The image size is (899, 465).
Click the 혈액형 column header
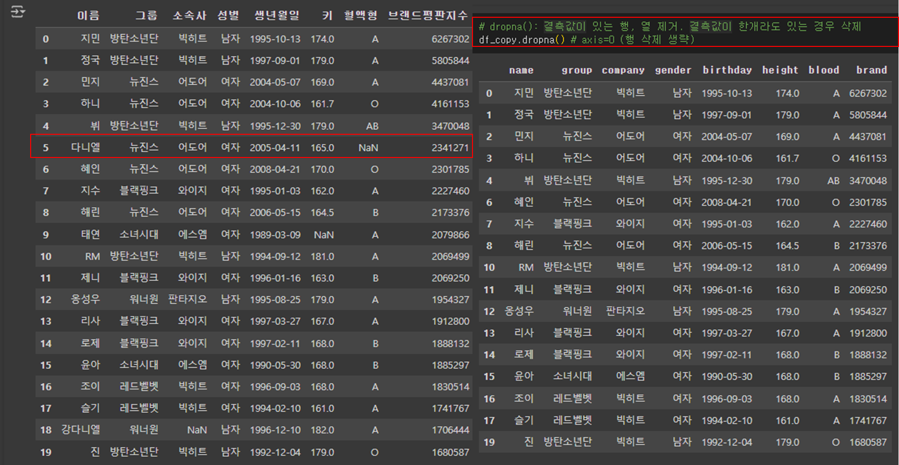click(361, 16)
